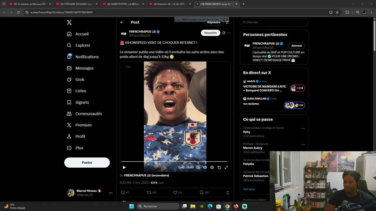This screenshot has height=211, width=376.
Task: Open the Manon Aubry trend
Action: pos(253,148)
